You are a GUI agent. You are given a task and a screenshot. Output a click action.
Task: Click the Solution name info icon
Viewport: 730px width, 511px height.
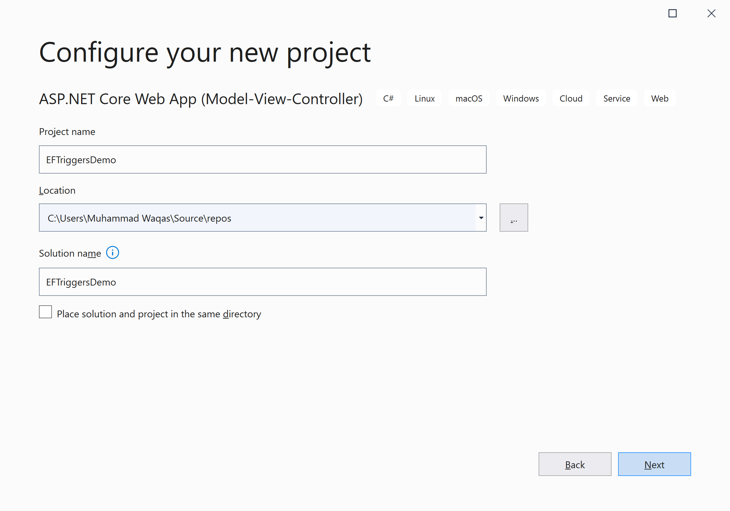pos(113,252)
